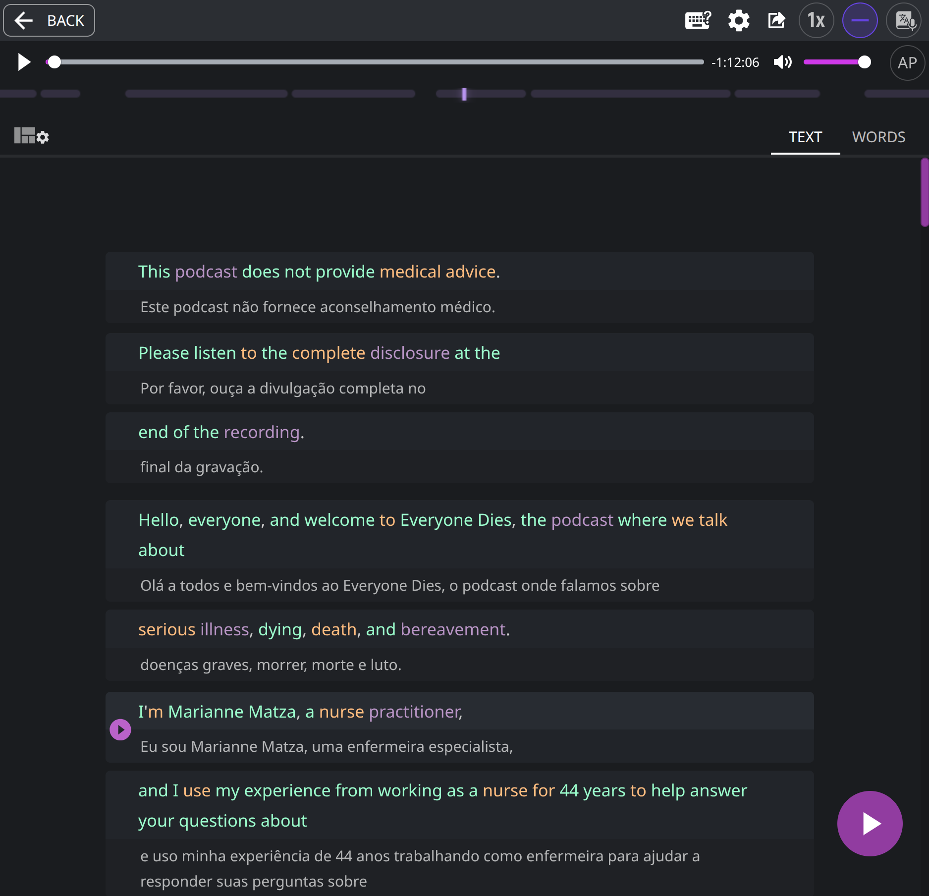Click the long timeline segment right of the marker
Screen dimensions: 929x896
point(631,94)
